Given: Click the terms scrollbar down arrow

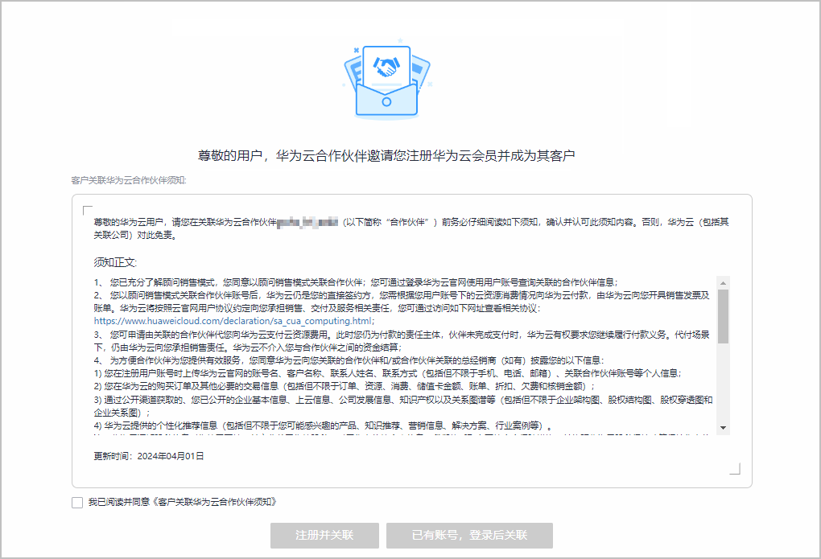Looking at the screenshot, I should tap(723, 428).
